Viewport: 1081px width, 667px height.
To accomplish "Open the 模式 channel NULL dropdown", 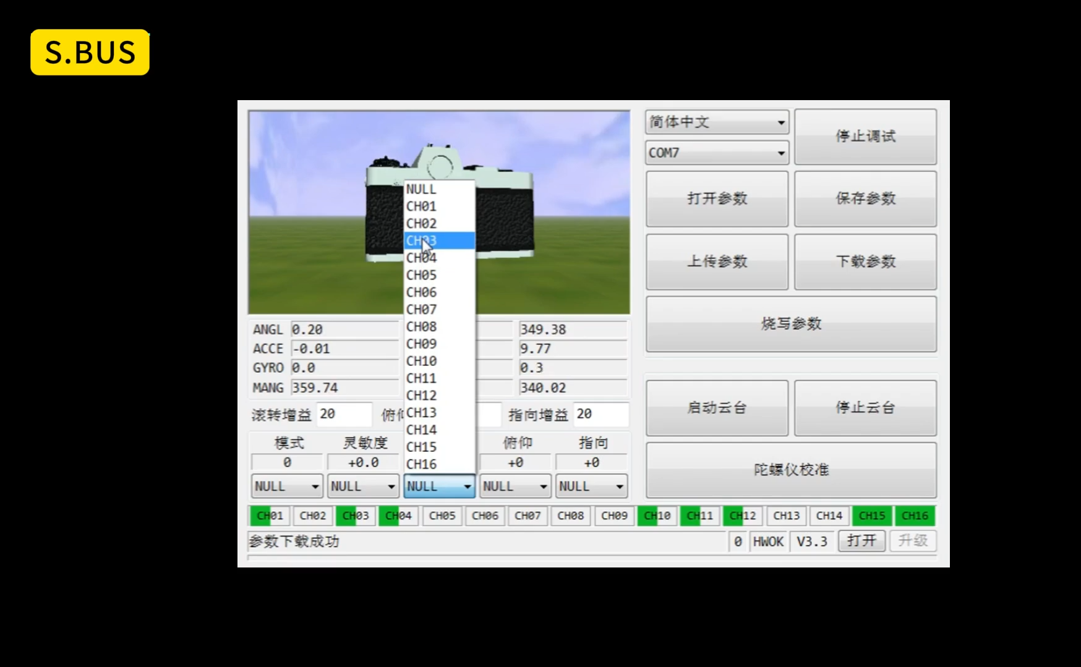I will pyautogui.click(x=287, y=486).
